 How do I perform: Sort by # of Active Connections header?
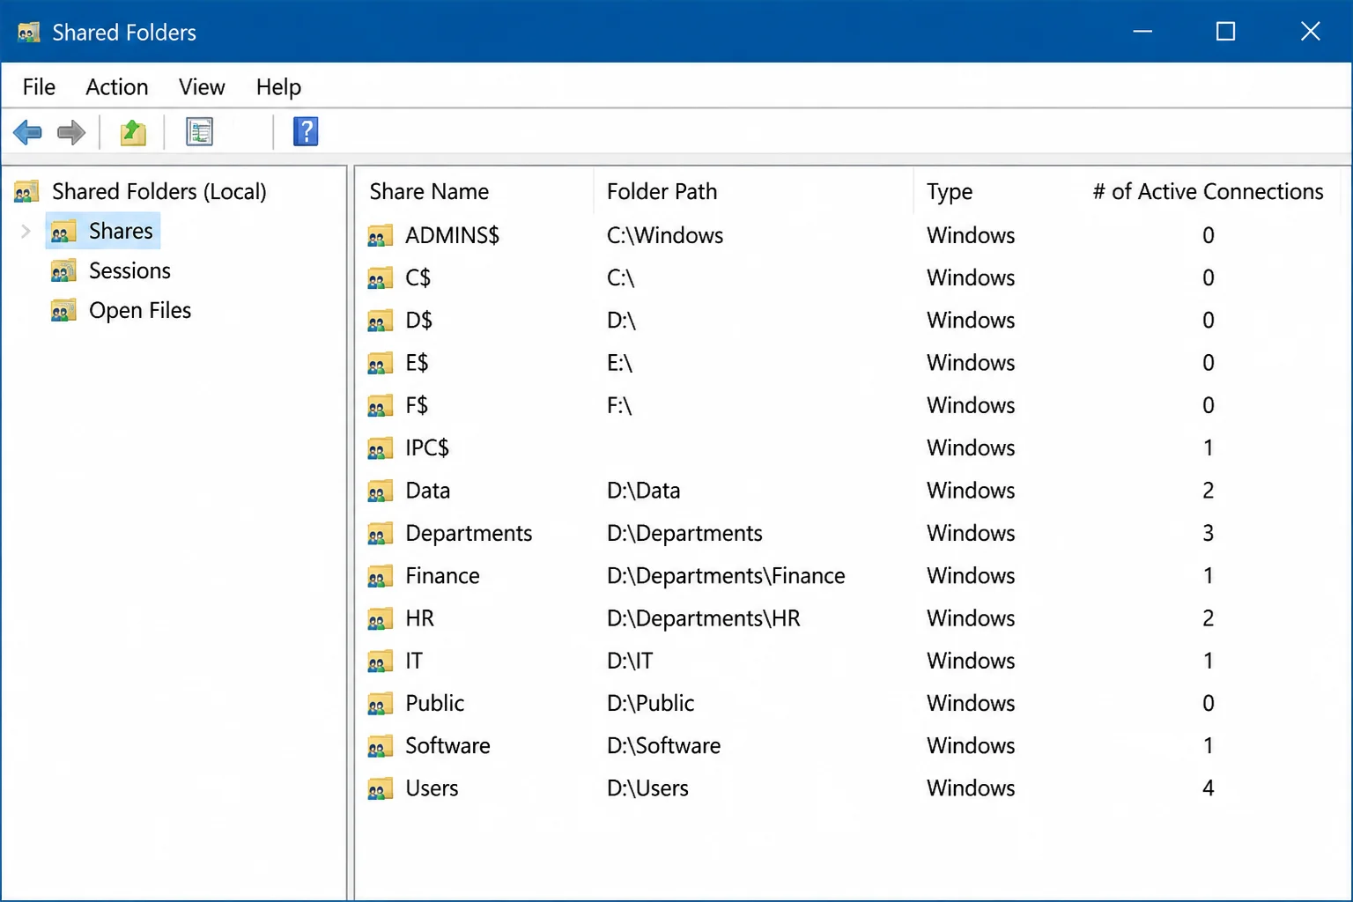tap(1208, 191)
